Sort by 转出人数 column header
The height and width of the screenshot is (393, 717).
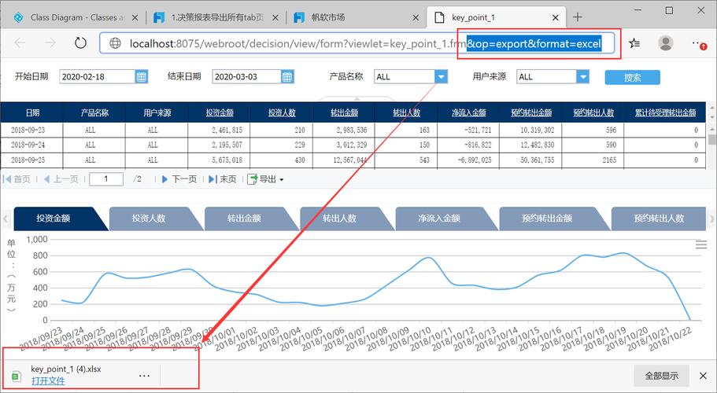(x=407, y=112)
